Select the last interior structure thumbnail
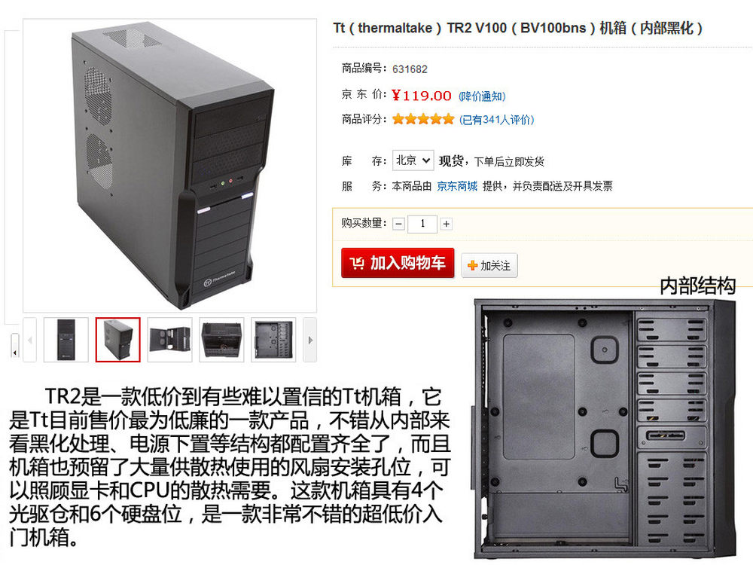 pyautogui.click(x=273, y=340)
